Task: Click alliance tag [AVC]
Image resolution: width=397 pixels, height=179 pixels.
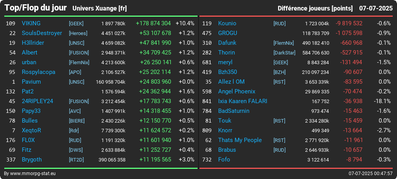Action: [75, 111]
